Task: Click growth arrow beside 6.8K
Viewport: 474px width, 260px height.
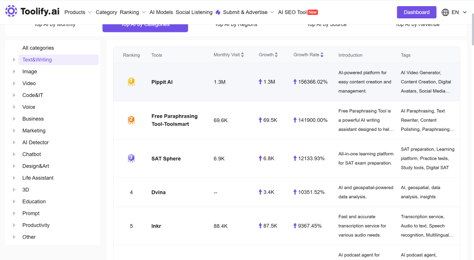Action: coord(260,158)
